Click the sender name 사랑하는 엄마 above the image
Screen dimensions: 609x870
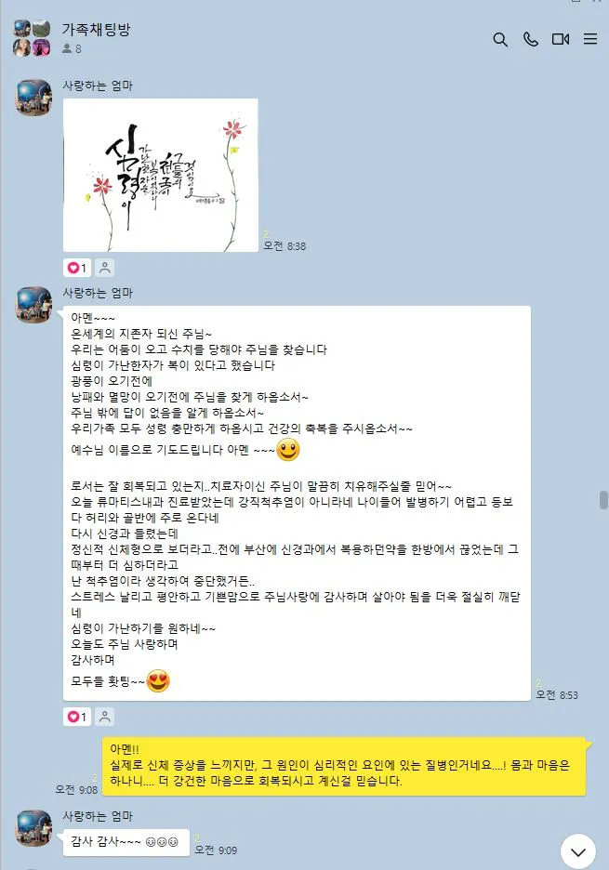tap(98, 86)
